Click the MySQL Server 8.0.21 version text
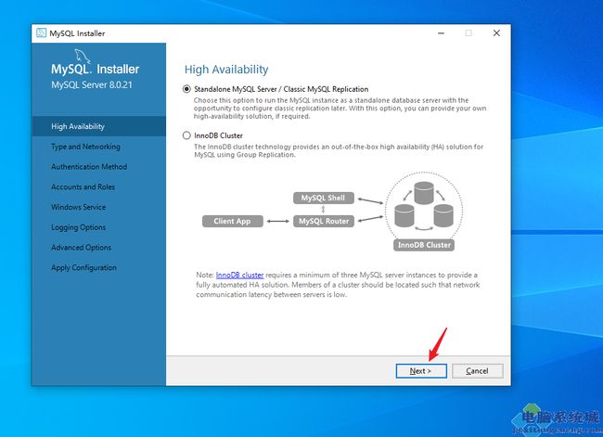This screenshot has height=437, width=603. (92, 85)
